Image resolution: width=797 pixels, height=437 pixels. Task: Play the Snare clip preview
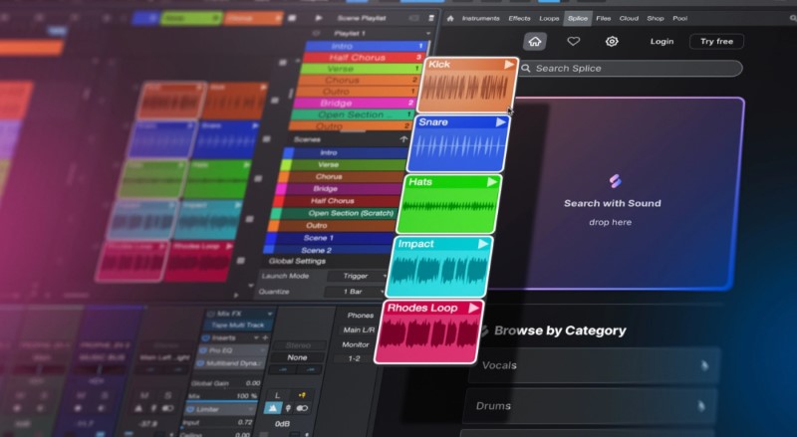point(501,122)
